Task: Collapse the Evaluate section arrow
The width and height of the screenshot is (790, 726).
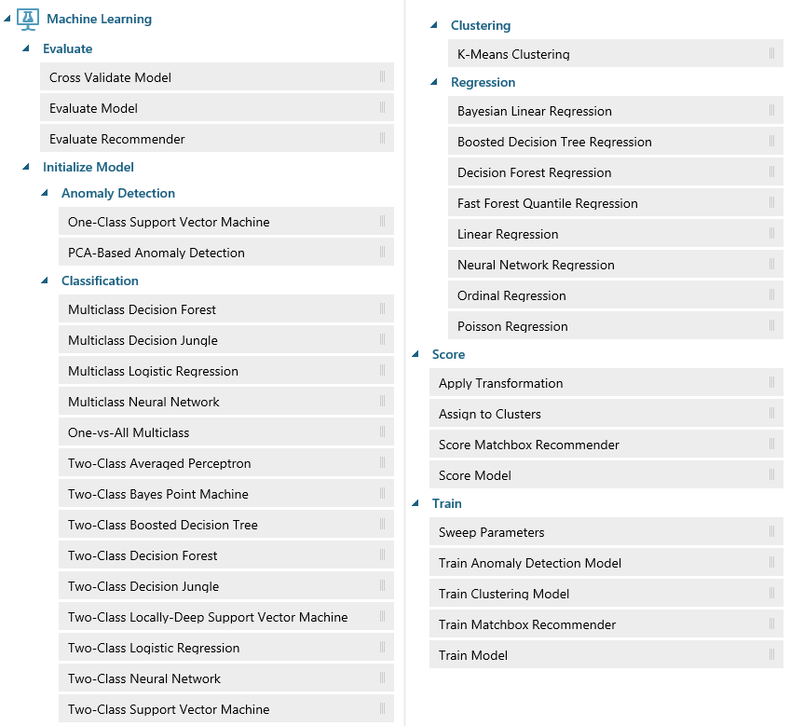Action: click(x=26, y=49)
